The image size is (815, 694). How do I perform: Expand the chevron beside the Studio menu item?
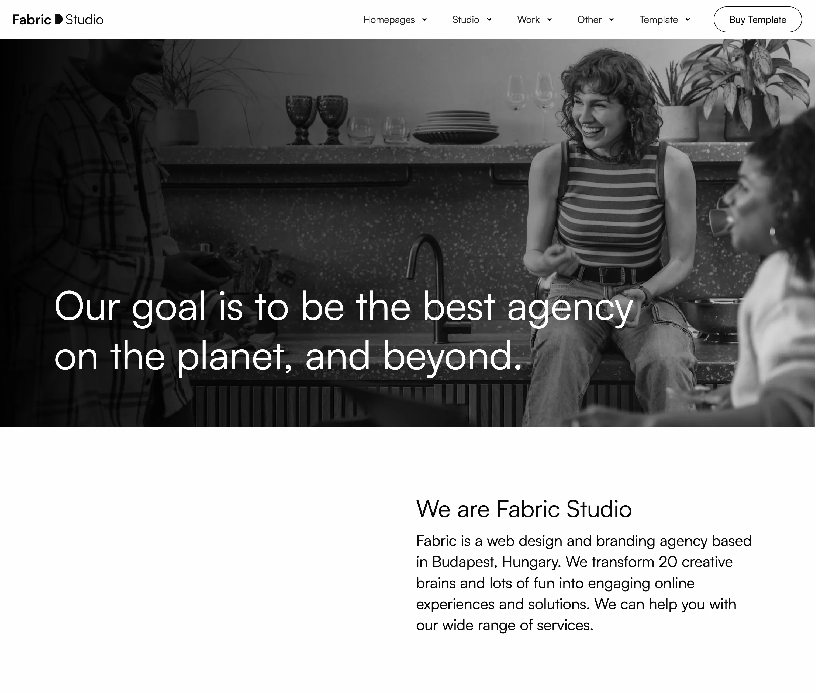coord(489,20)
